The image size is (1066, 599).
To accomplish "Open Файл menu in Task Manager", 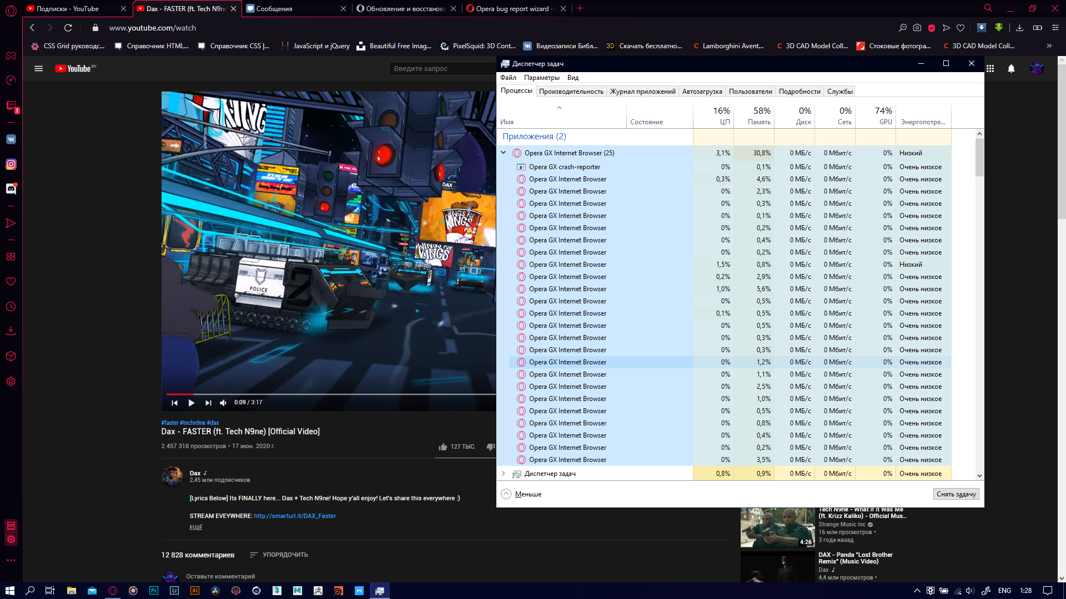I will tap(508, 78).
